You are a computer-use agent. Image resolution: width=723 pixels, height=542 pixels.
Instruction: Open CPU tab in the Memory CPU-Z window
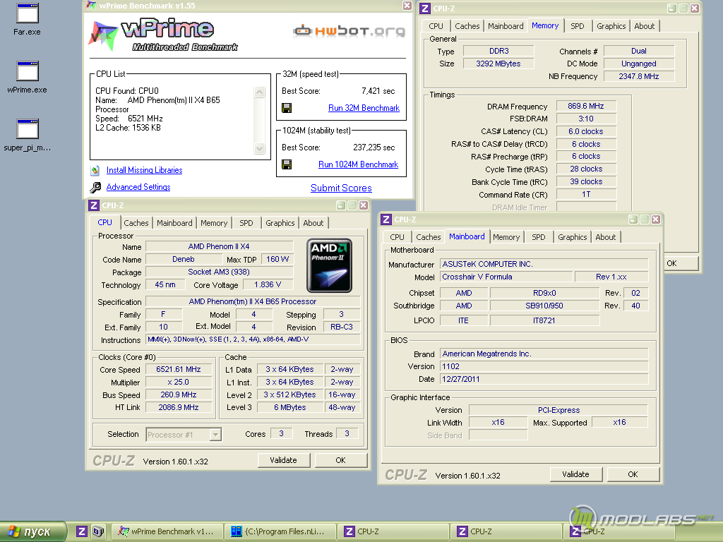[x=436, y=26]
